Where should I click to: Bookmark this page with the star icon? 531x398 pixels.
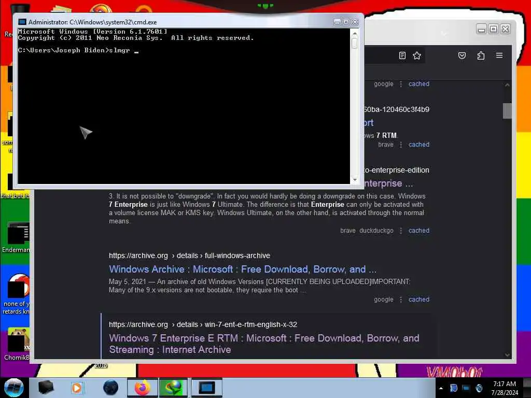[417, 55]
